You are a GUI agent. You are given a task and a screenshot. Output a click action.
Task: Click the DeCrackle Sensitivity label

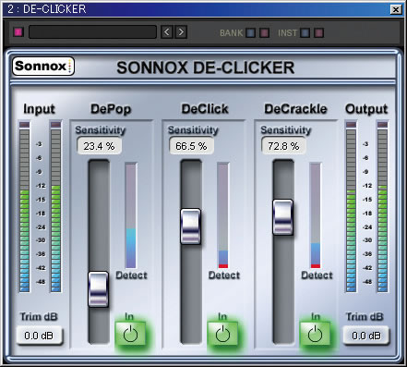pyautogui.click(x=286, y=130)
